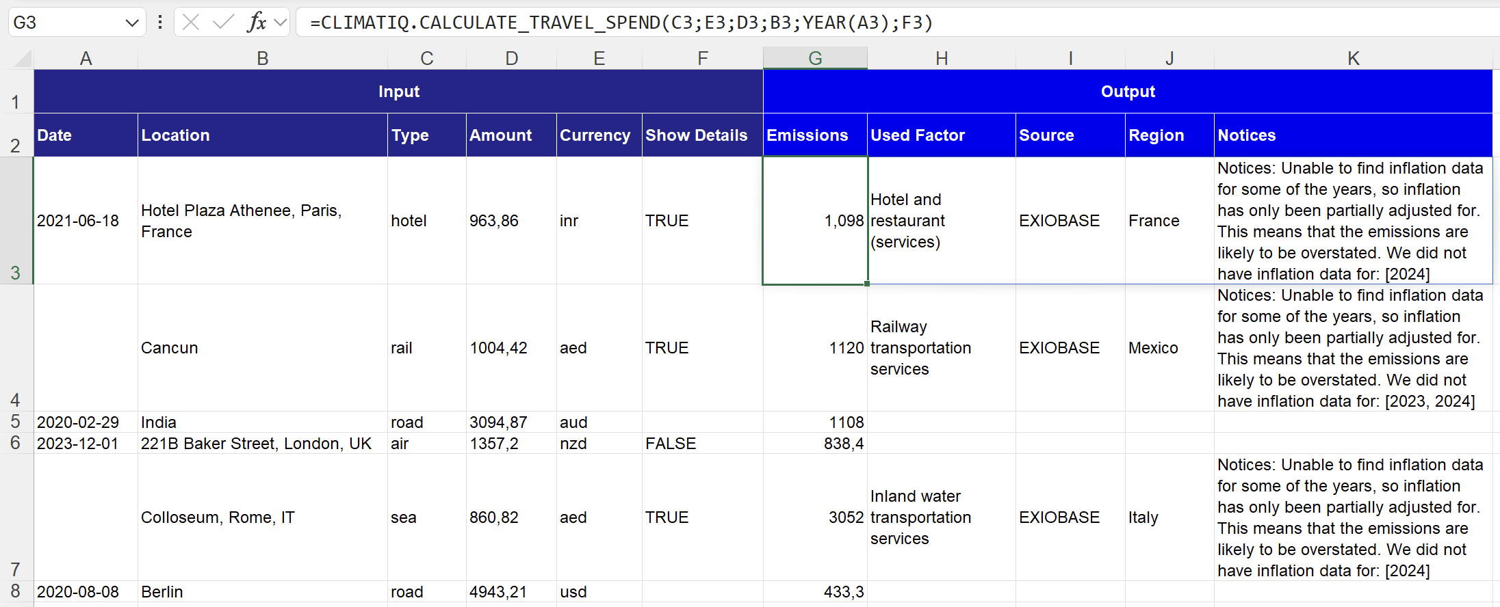The width and height of the screenshot is (1500, 607).
Task: Click the Currency column heading cell
Action: 599,135
